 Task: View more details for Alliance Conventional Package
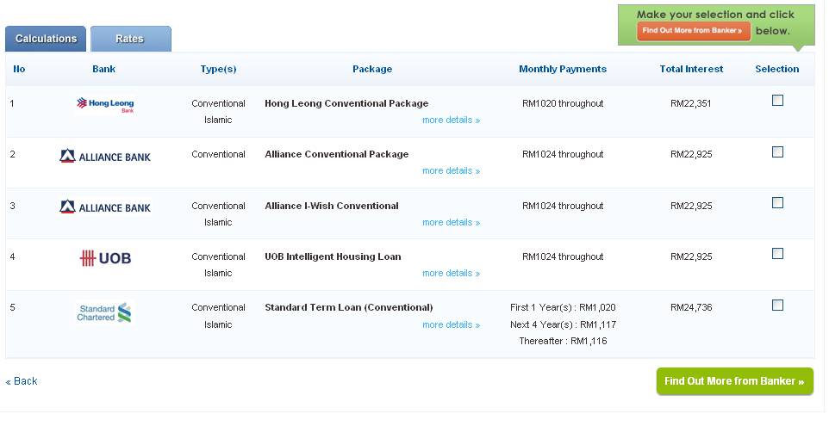451,171
